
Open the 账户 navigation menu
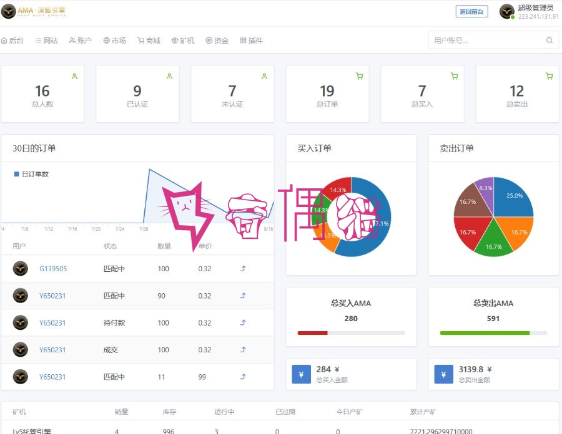click(80, 41)
